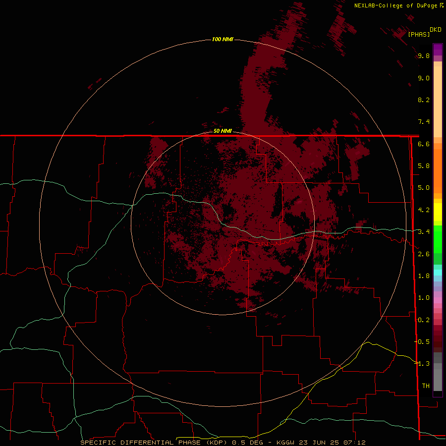This screenshot has height=446, width=446.
Task: Click the 8.2 scale value
Action: click(x=424, y=100)
